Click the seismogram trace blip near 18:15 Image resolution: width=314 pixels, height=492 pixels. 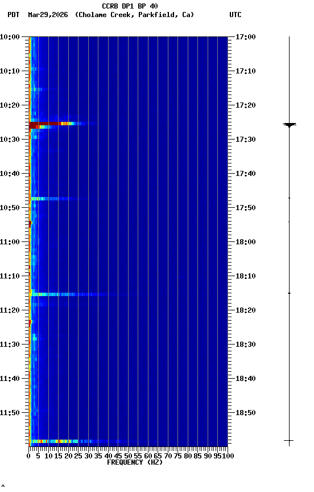pos(289,293)
